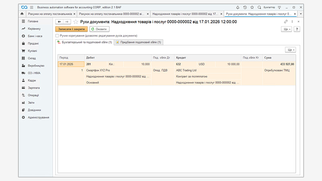
Task: Open the Склад warehouse section
Action: pyautogui.click(x=32, y=58)
